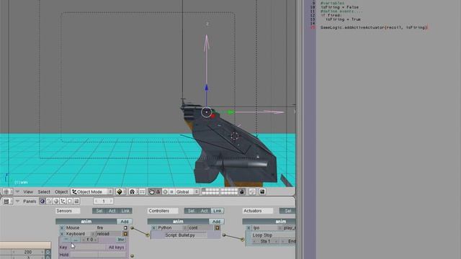
Task: Add a sensor to anim
Action: (x=125, y=222)
